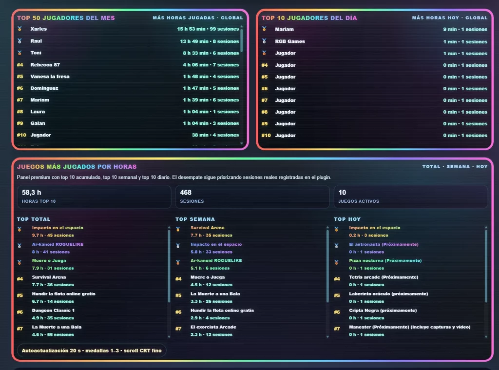Open Rebecca 87 player entry
499x370 pixels.
point(45,65)
